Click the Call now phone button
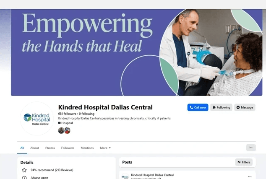The height and width of the screenshot is (179, 266). 198,107
